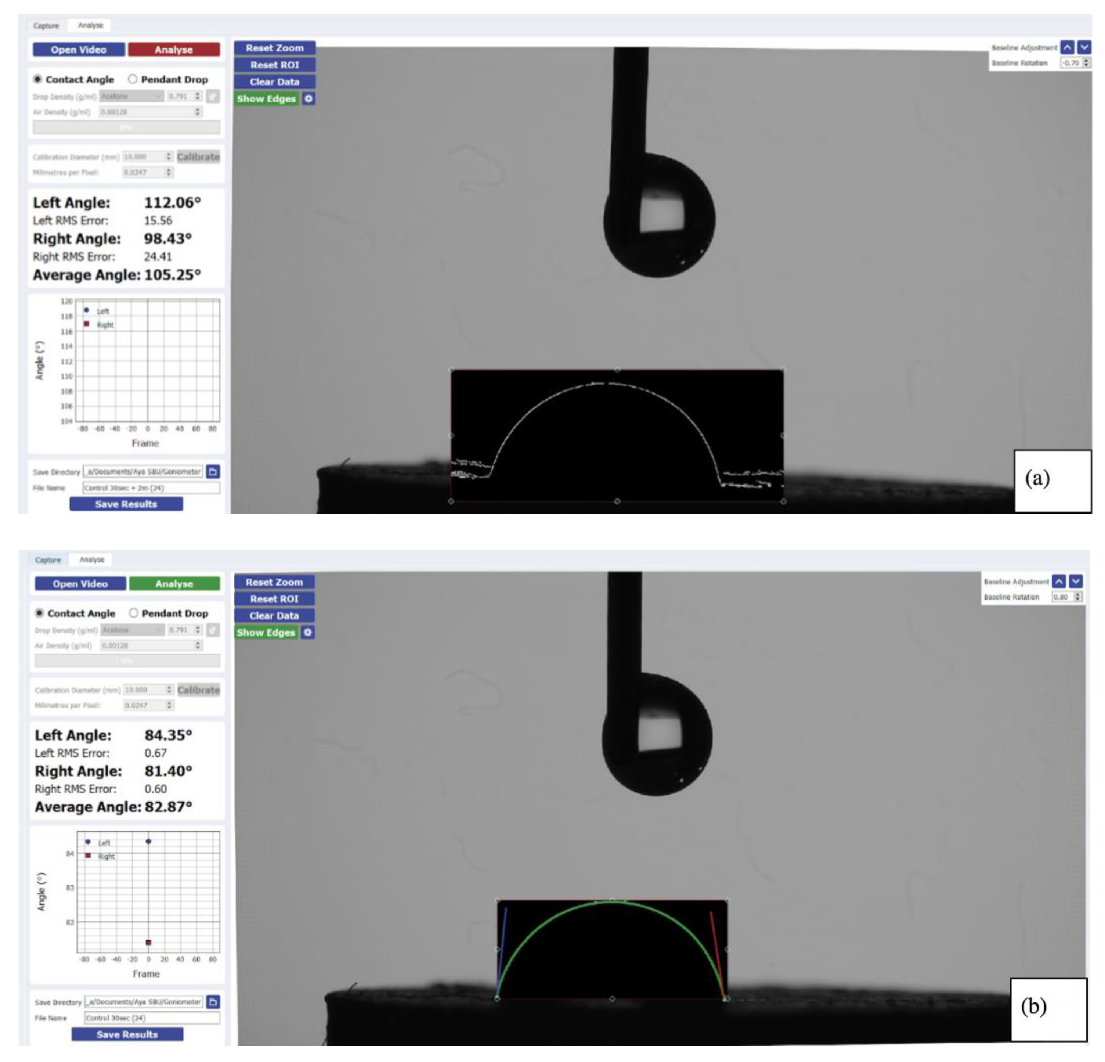The image size is (1105, 1062).
Task: Select Contact Angle radio in bottom window
Action: click(x=39, y=612)
